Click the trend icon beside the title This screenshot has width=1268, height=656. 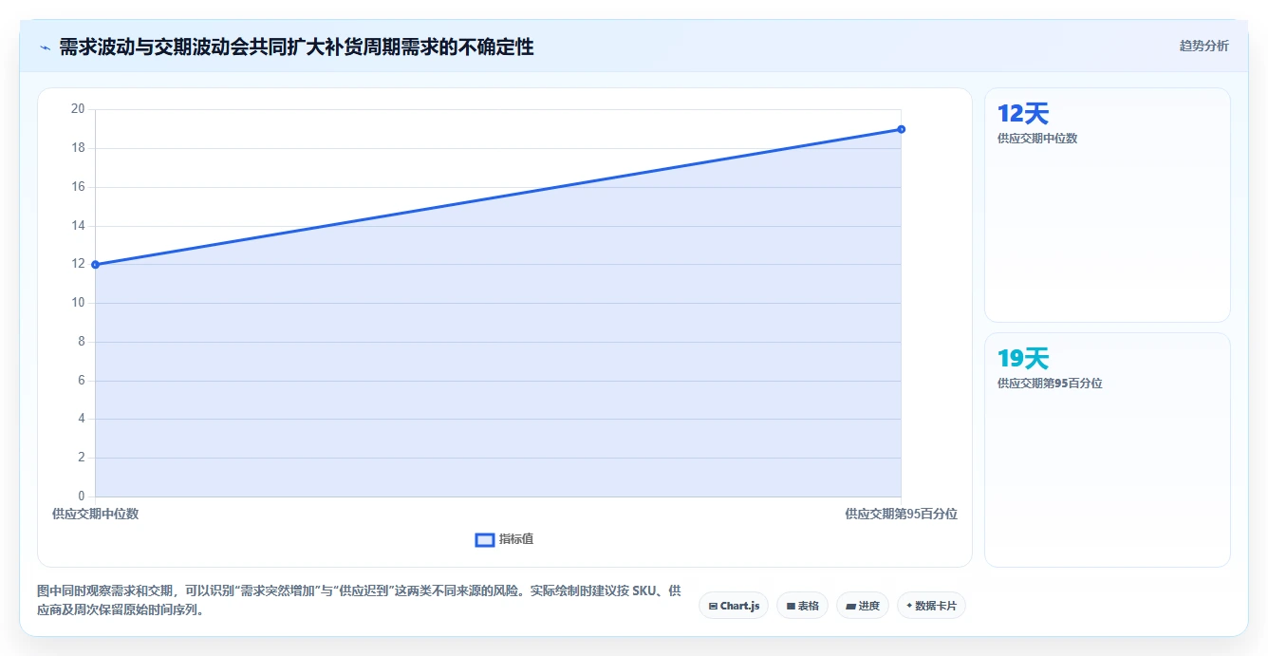coord(45,47)
